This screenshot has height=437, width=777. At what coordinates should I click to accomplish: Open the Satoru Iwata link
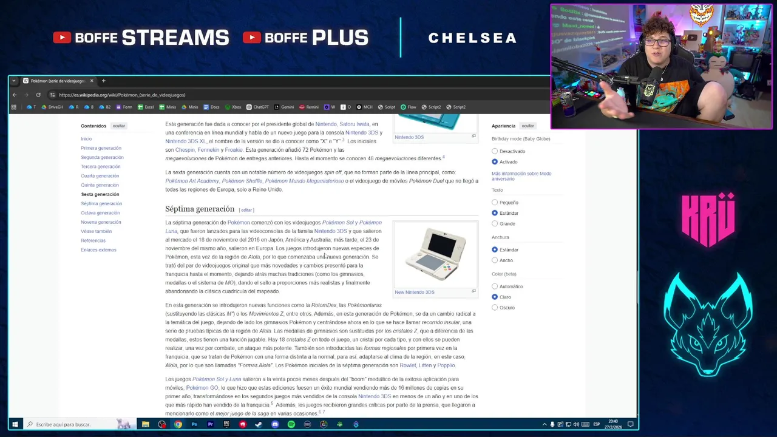pyautogui.click(x=354, y=124)
